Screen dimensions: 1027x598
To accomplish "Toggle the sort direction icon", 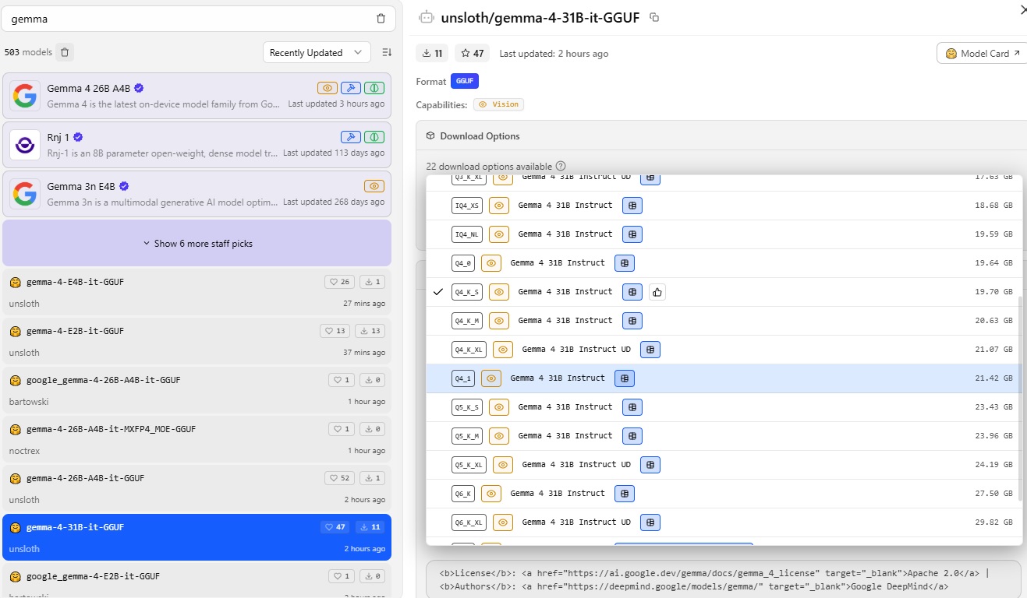I will [387, 52].
